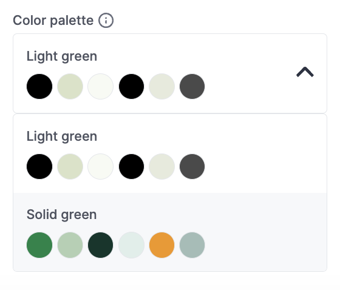340x290 pixels.
Task: Click the bright green Solid green swatch
Action: (39, 245)
